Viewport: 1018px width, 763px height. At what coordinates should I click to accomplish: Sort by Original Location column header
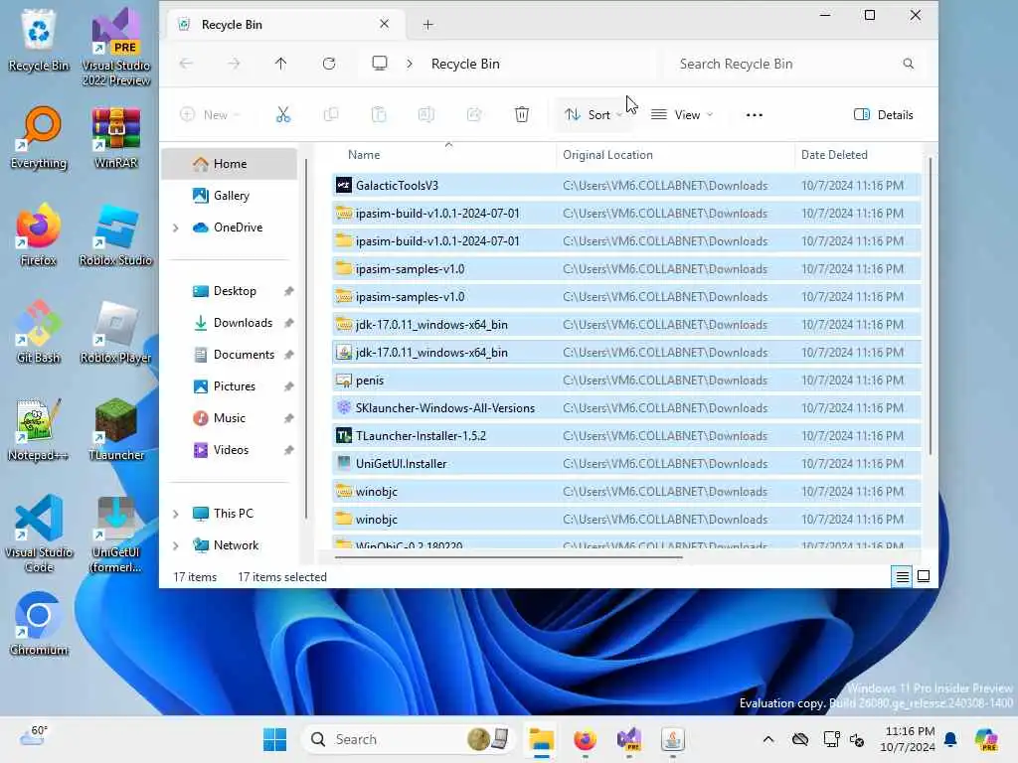click(x=675, y=154)
